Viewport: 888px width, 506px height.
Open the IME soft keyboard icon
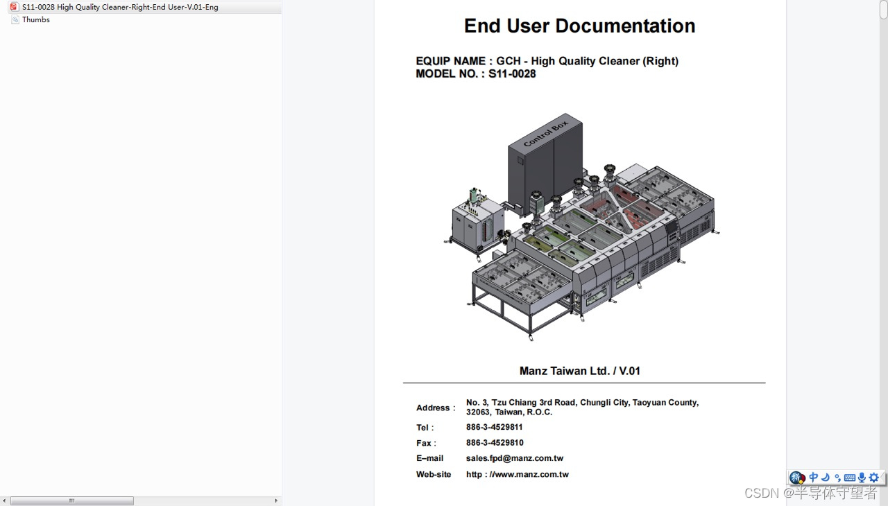[850, 478]
